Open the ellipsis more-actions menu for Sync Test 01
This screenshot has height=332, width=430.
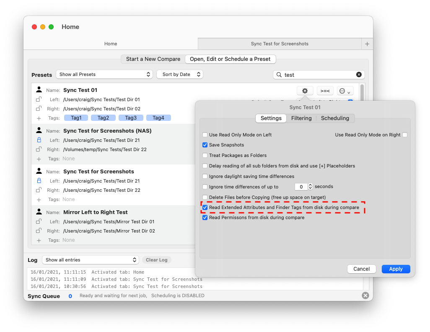pos(345,91)
